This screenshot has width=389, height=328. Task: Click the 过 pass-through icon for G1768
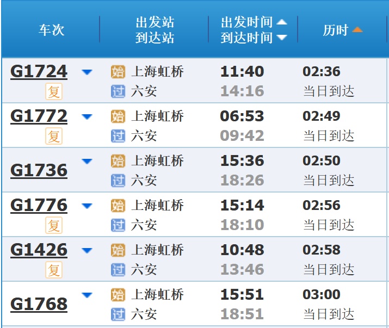118,314
